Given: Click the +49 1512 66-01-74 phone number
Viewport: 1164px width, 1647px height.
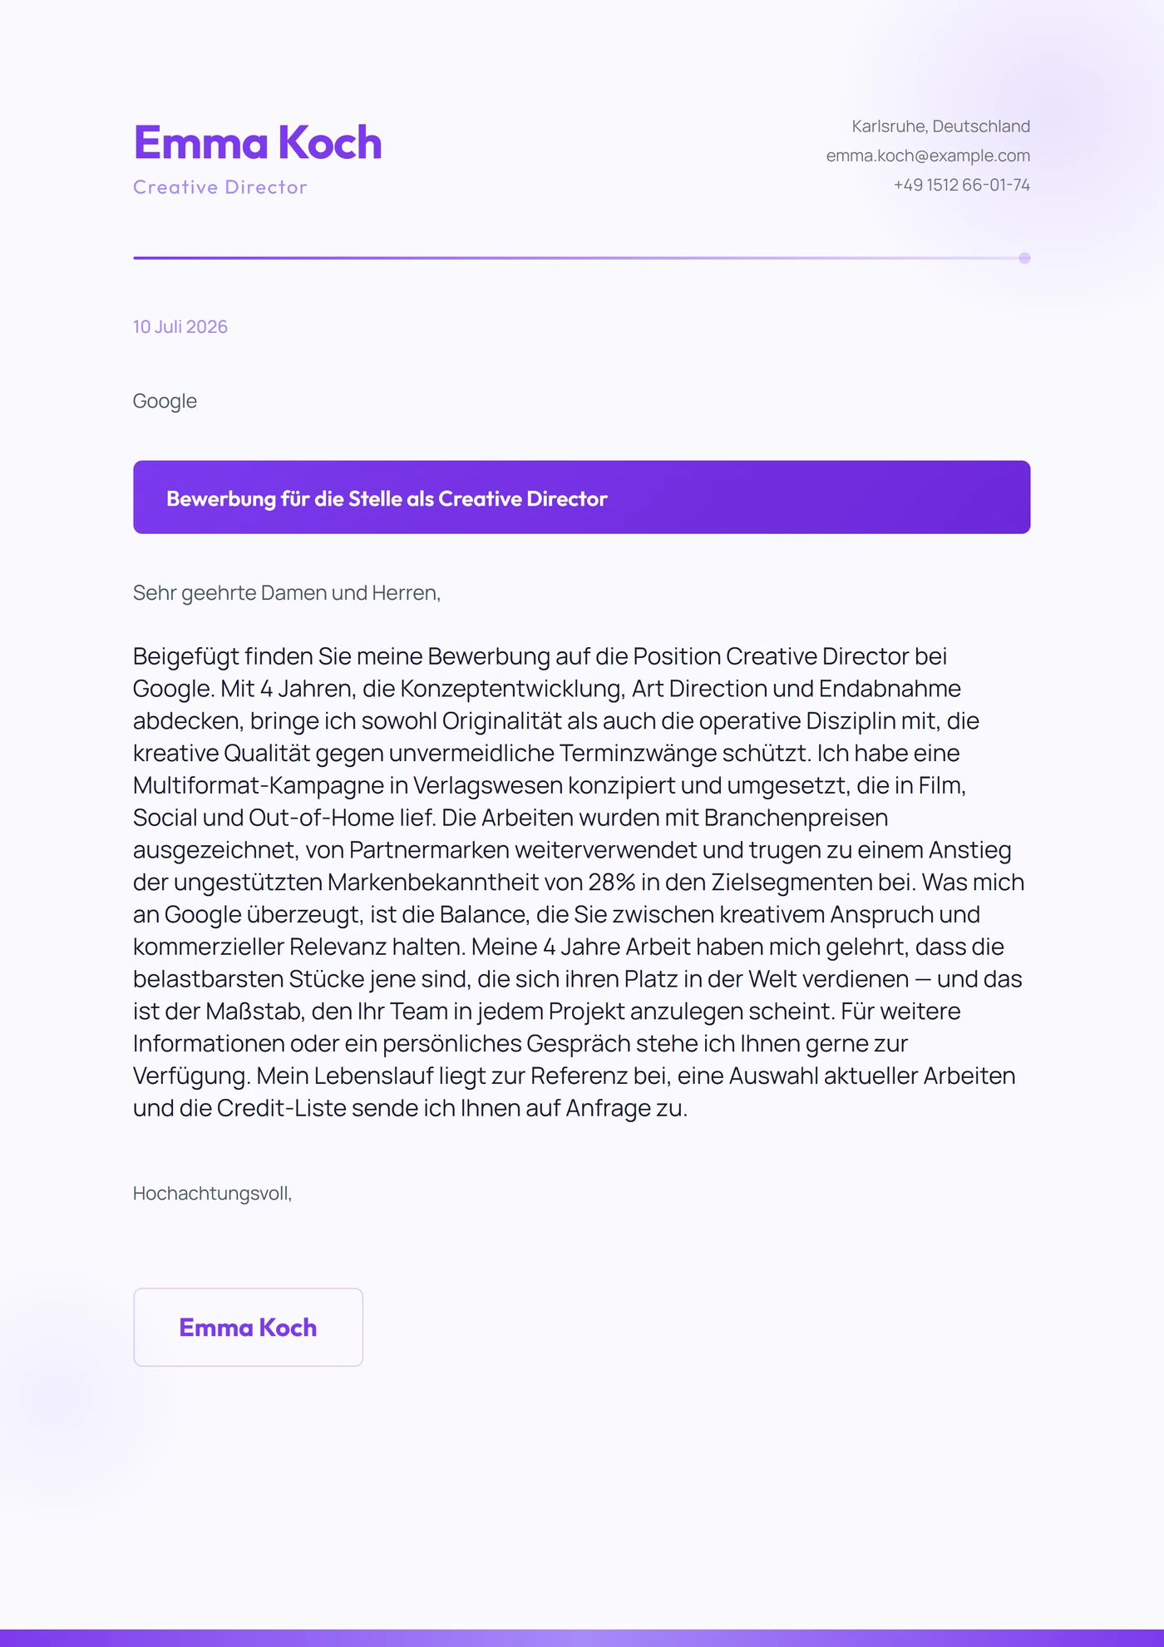Looking at the screenshot, I should [x=961, y=185].
